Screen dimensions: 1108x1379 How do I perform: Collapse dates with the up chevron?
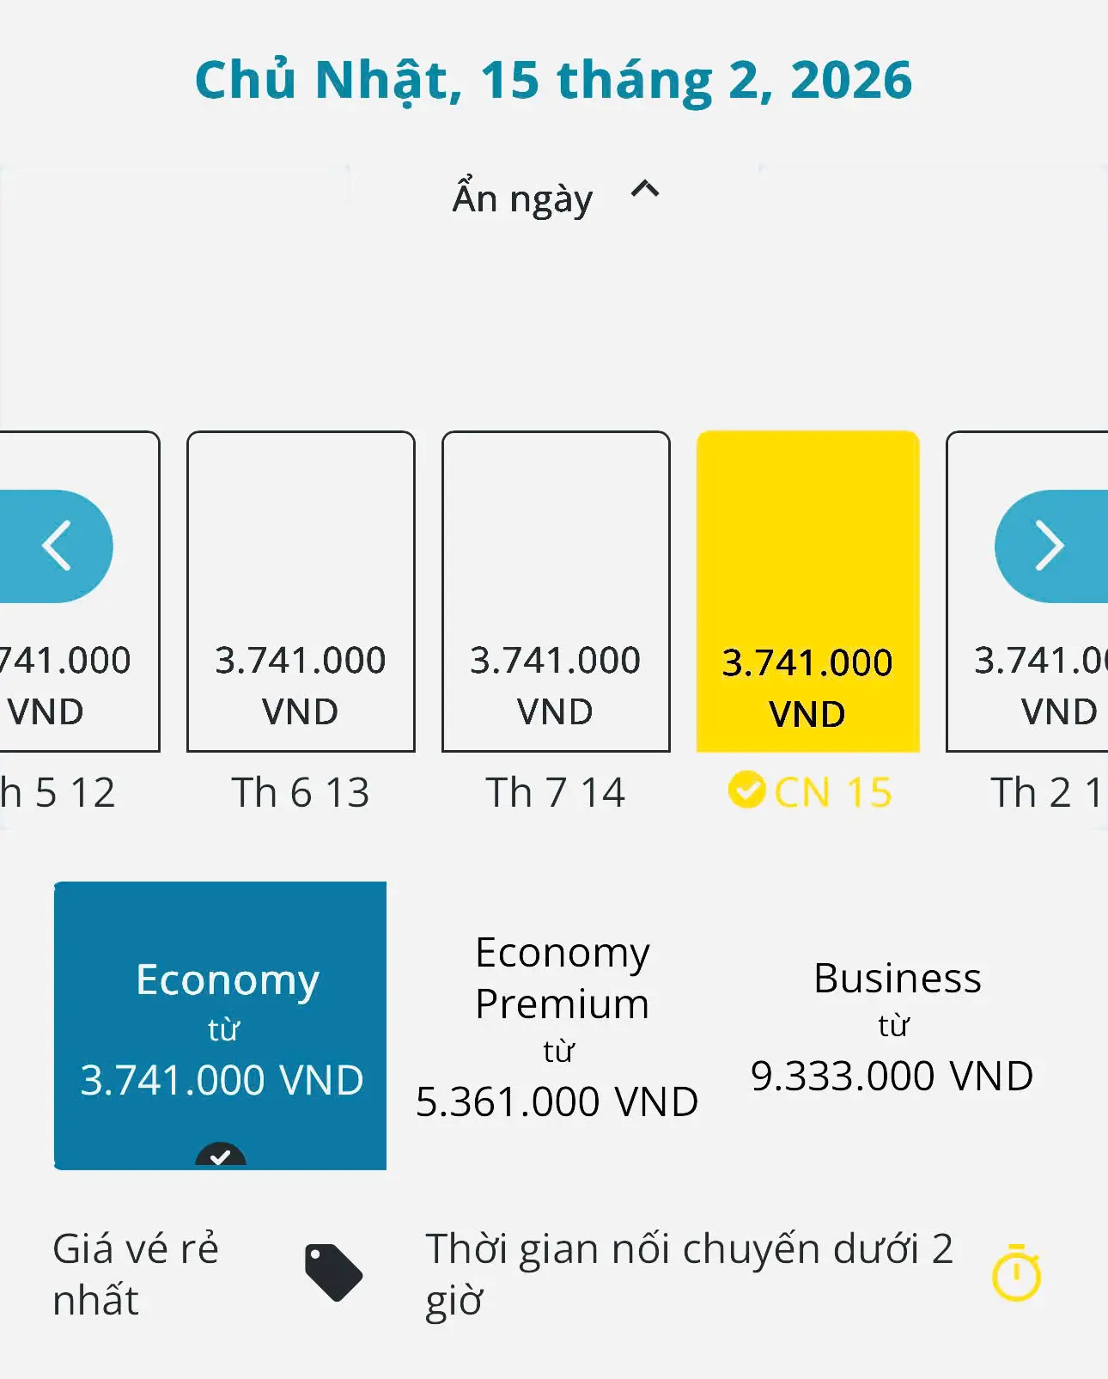(645, 190)
